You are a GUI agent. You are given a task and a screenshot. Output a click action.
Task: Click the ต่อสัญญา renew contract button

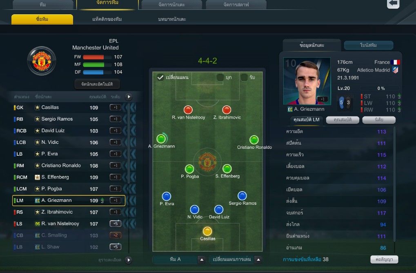pyautogui.click(x=384, y=259)
